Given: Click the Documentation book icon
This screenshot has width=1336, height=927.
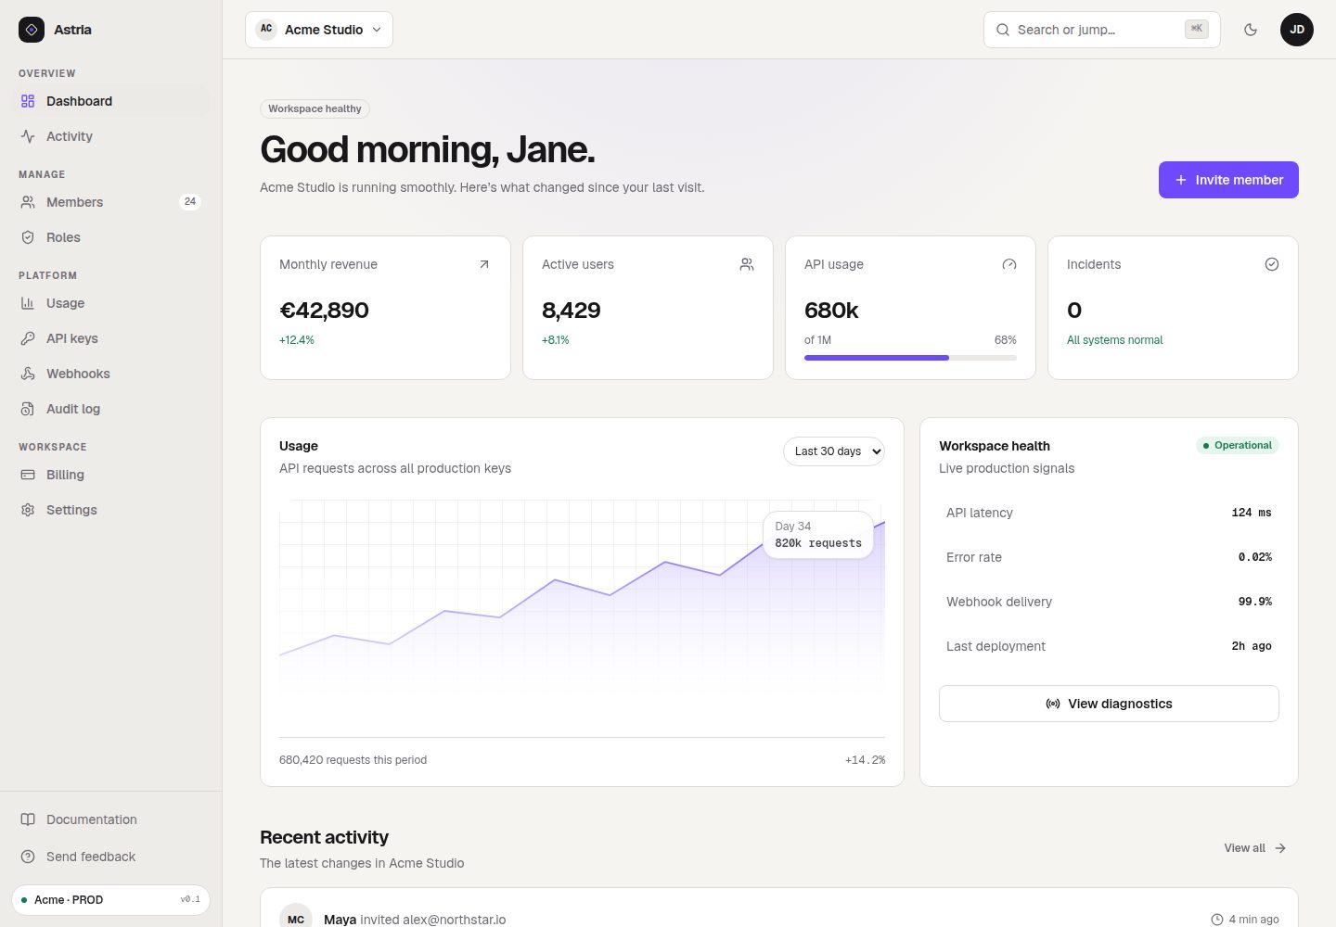Looking at the screenshot, I should (x=28, y=819).
